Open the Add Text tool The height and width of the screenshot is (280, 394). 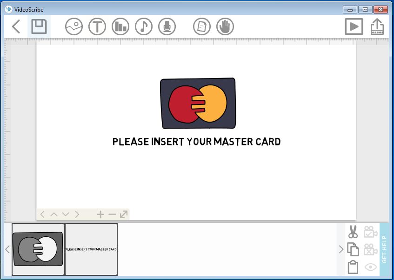(97, 26)
